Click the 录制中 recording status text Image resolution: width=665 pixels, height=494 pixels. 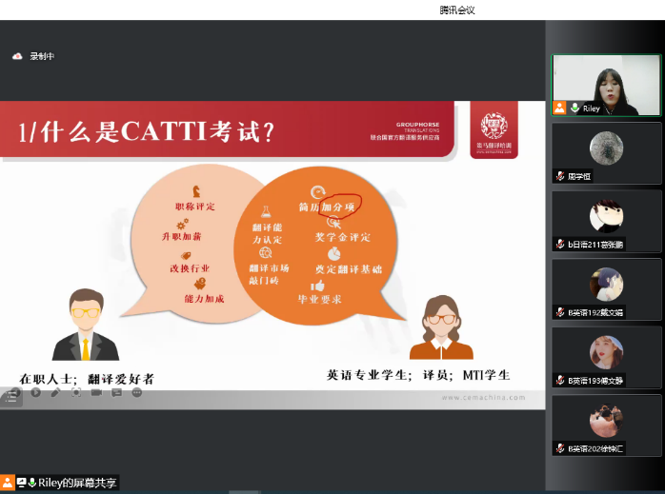(42, 56)
